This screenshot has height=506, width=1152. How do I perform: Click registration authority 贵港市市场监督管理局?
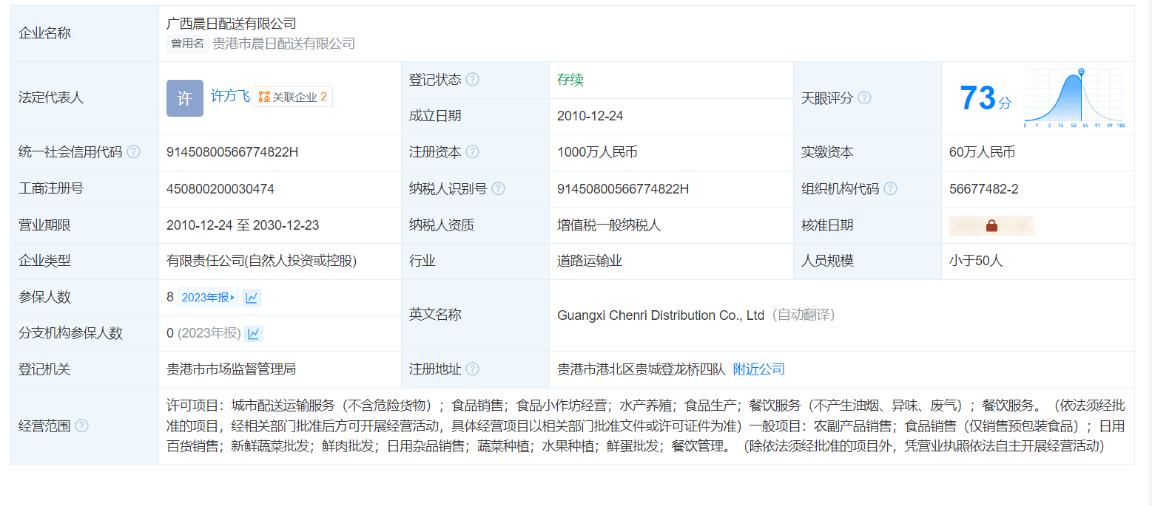click(232, 369)
